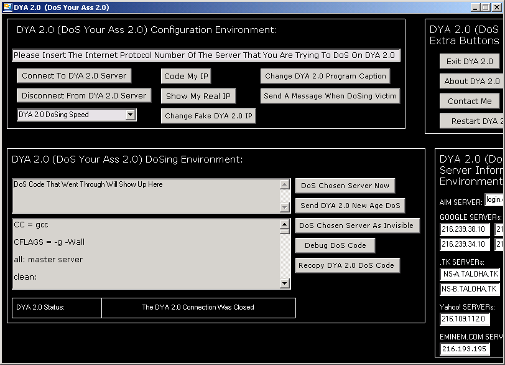Click the Contact Me button
The image size is (505, 365).
point(470,101)
